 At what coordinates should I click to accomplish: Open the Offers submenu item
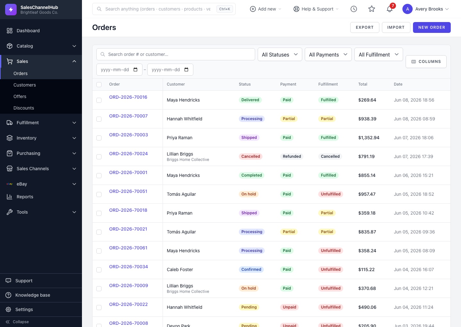point(20,96)
